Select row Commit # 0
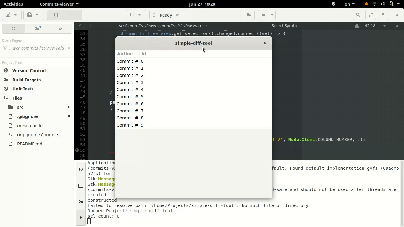 [193, 61]
